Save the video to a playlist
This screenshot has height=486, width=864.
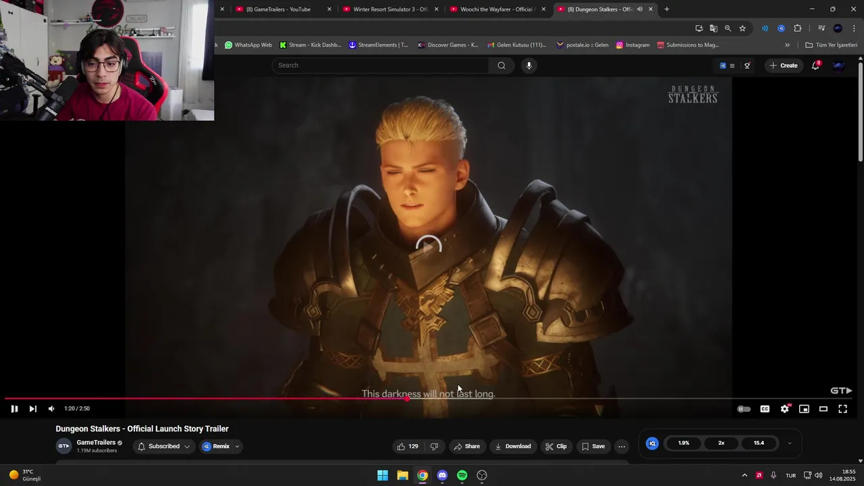coord(593,446)
